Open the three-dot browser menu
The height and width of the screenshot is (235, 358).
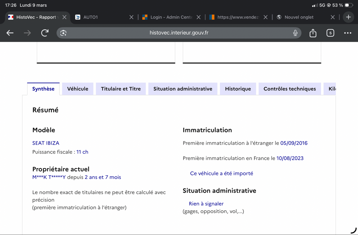(x=348, y=33)
